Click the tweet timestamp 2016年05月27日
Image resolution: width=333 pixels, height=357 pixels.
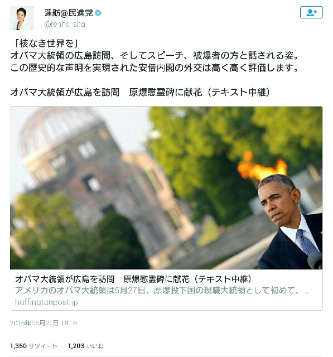pos(44,323)
